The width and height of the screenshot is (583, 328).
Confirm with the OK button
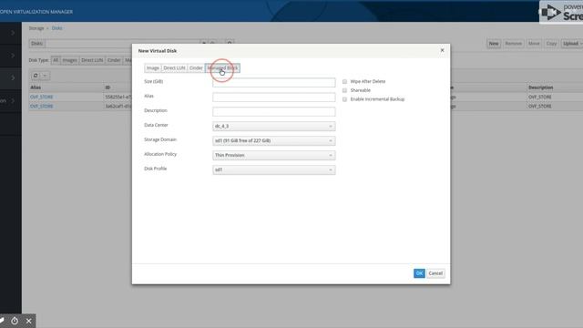coord(419,273)
